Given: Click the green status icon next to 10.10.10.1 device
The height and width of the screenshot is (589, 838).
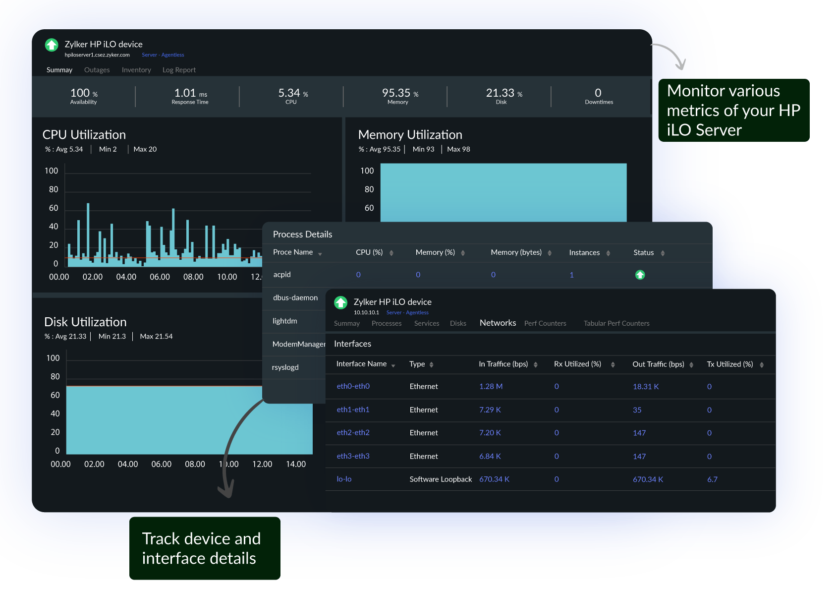Looking at the screenshot, I should [x=340, y=302].
